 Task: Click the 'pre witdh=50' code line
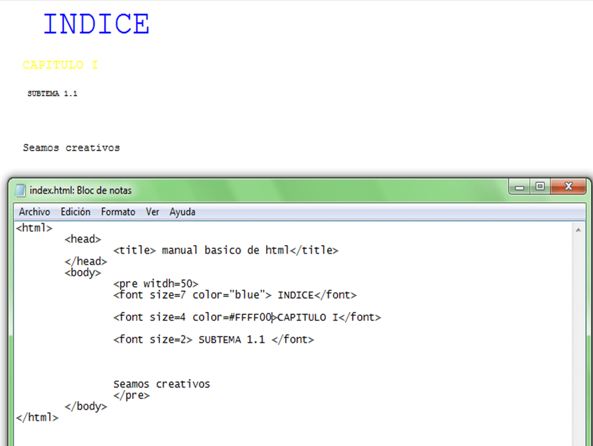pyautogui.click(x=156, y=284)
